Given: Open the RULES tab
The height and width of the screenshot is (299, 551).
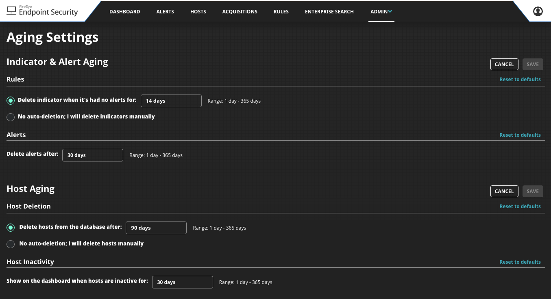Looking at the screenshot, I should (x=281, y=12).
